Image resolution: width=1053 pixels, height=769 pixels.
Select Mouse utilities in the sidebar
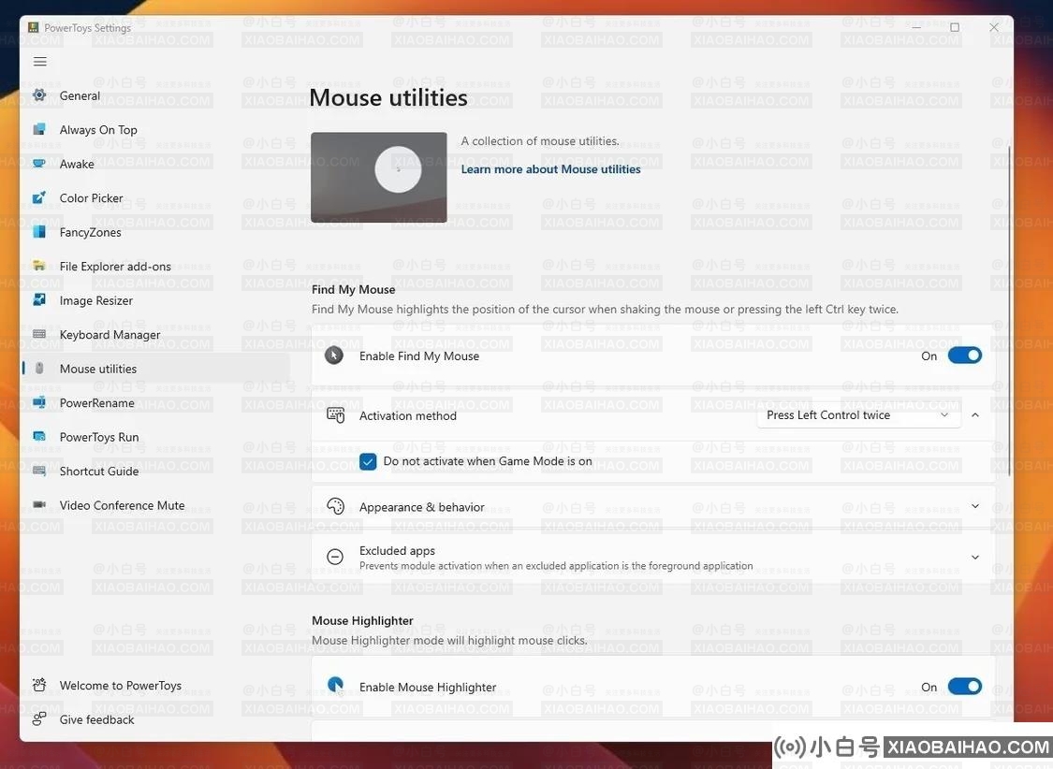(x=155, y=369)
